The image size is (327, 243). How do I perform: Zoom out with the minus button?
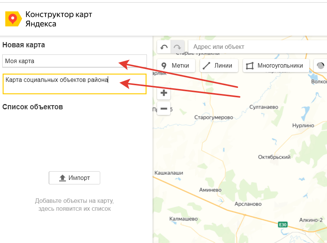pos(164,109)
